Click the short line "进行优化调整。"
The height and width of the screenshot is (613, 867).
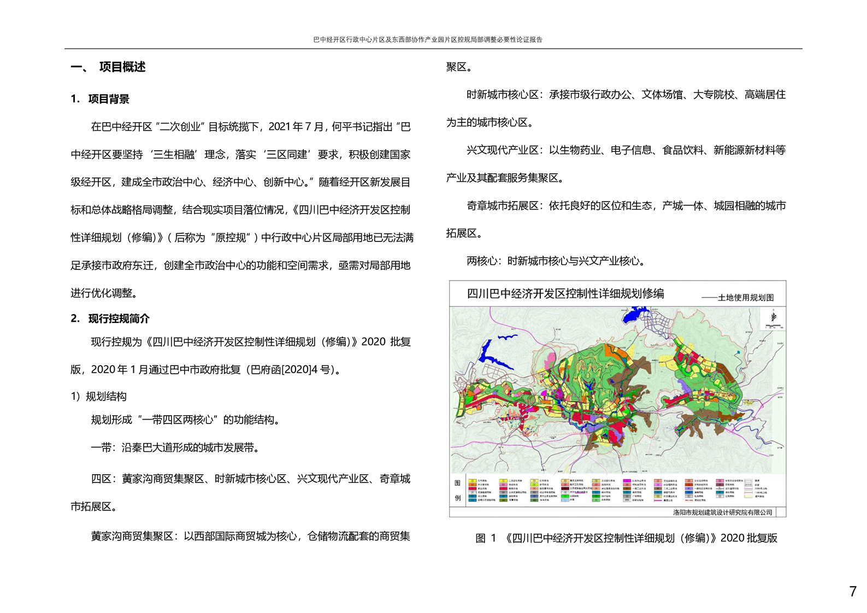pyautogui.click(x=106, y=293)
